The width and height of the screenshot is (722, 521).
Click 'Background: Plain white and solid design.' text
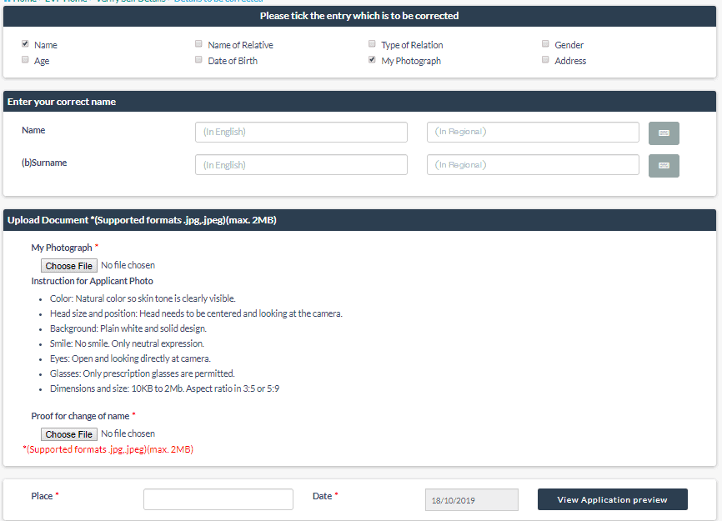click(x=128, y=328)
